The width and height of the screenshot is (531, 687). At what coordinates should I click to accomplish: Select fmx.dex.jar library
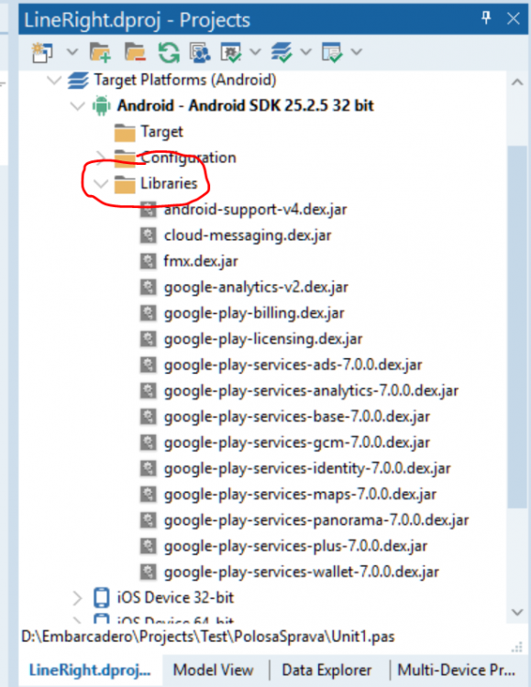tap(201, 261)
